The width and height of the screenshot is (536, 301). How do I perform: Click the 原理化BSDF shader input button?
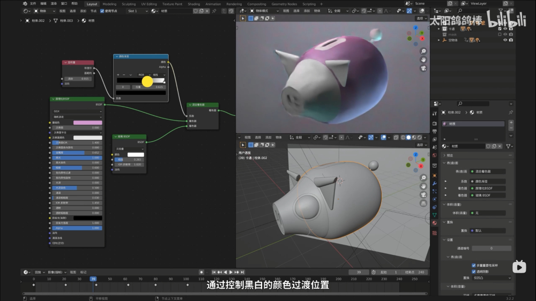(488, 188)
